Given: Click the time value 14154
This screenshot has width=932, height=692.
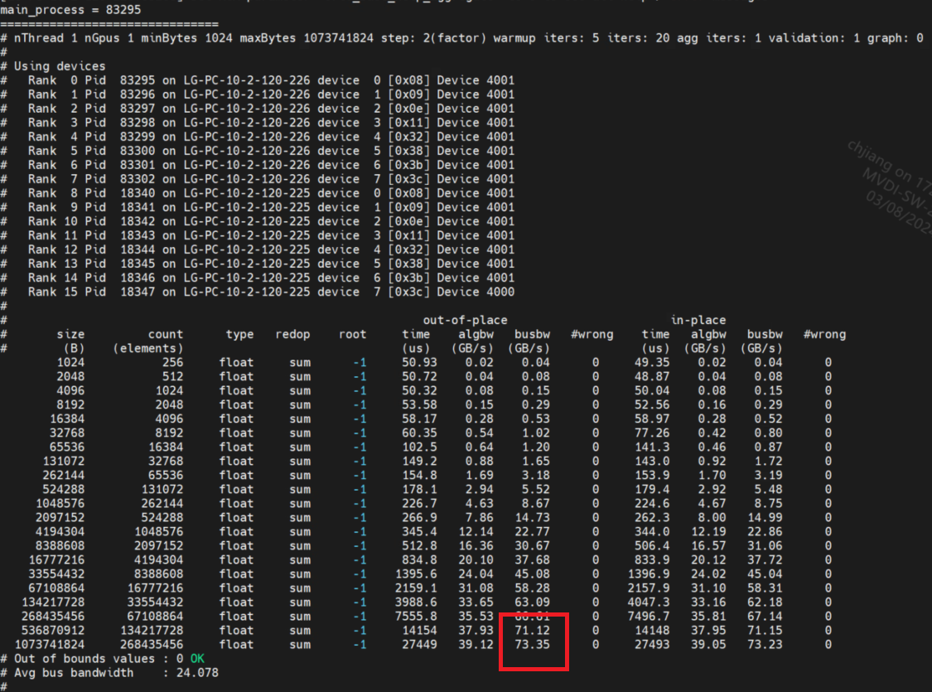Looking at the screenshot, I should [x=419, y=630].
